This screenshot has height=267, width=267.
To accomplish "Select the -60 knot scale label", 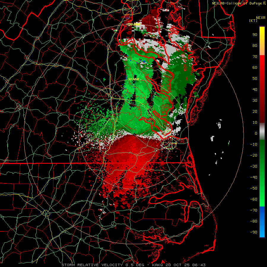I will (x=254, y=199).
